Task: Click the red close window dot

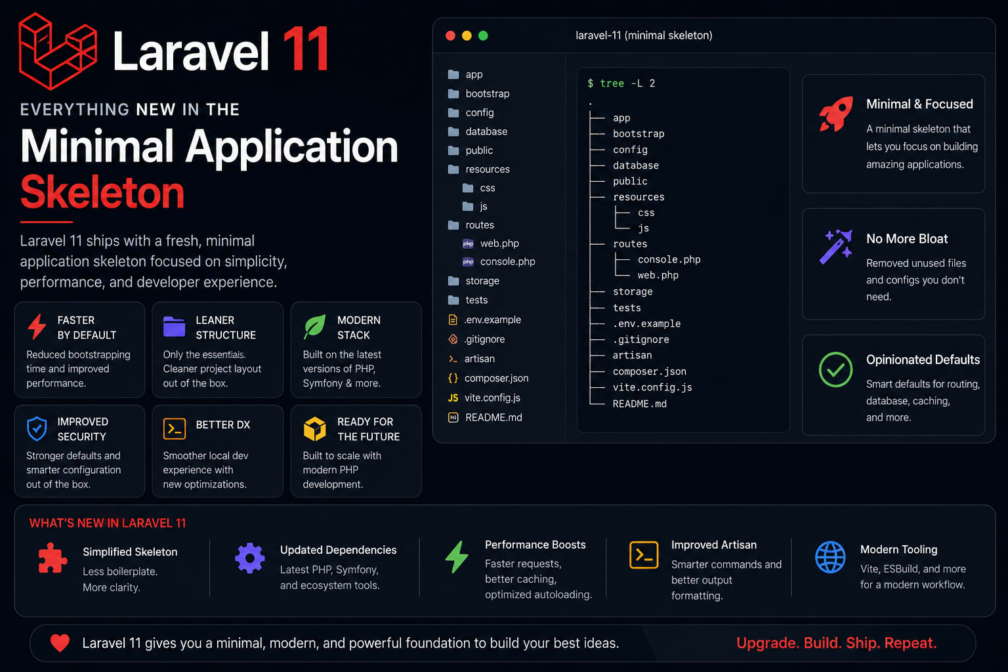Action: [x=450, y=36]
